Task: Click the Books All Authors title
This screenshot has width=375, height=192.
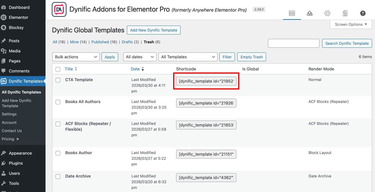Action: (x=83, y=102)
